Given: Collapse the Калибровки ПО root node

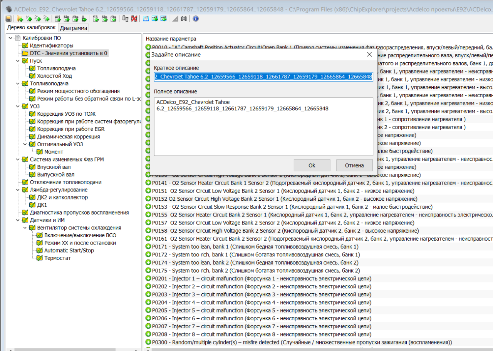Looking at the screenshot, I should pos(11,38).
